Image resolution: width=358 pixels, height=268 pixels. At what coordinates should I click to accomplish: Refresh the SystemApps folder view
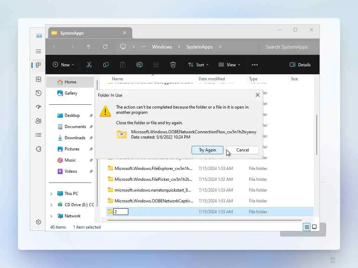[105, 47]
